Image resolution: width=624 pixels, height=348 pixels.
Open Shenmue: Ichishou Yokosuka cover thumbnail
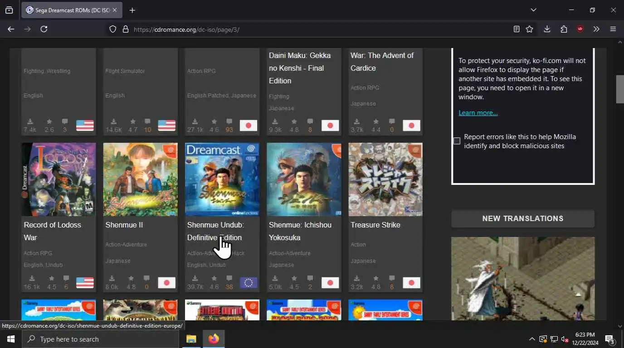coord(304,179)
